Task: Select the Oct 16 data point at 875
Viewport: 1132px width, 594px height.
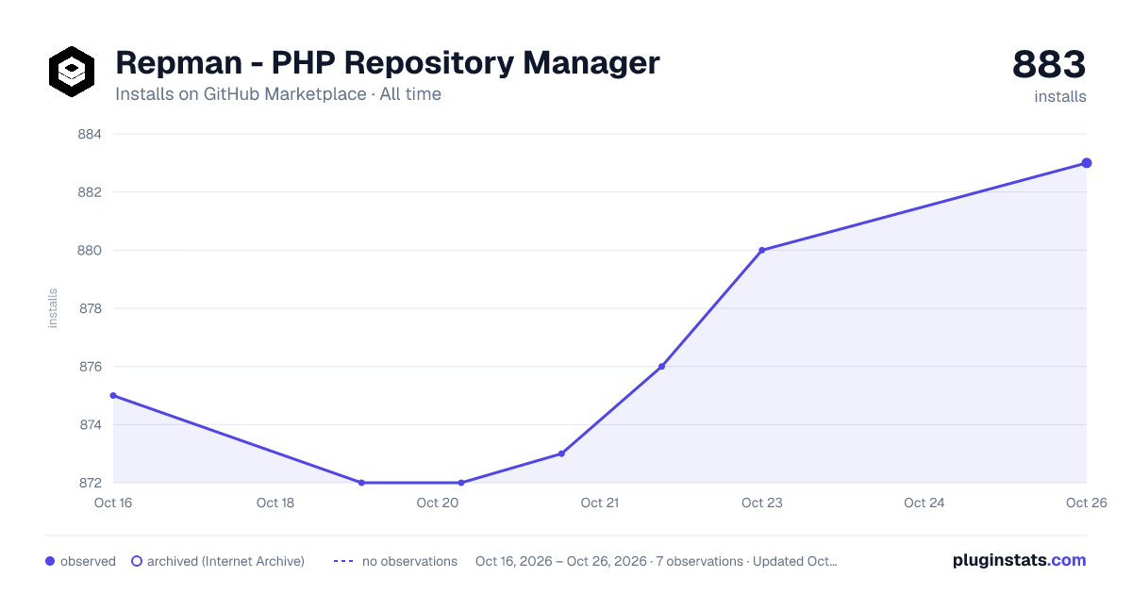Action: click(x=113, y=395)
